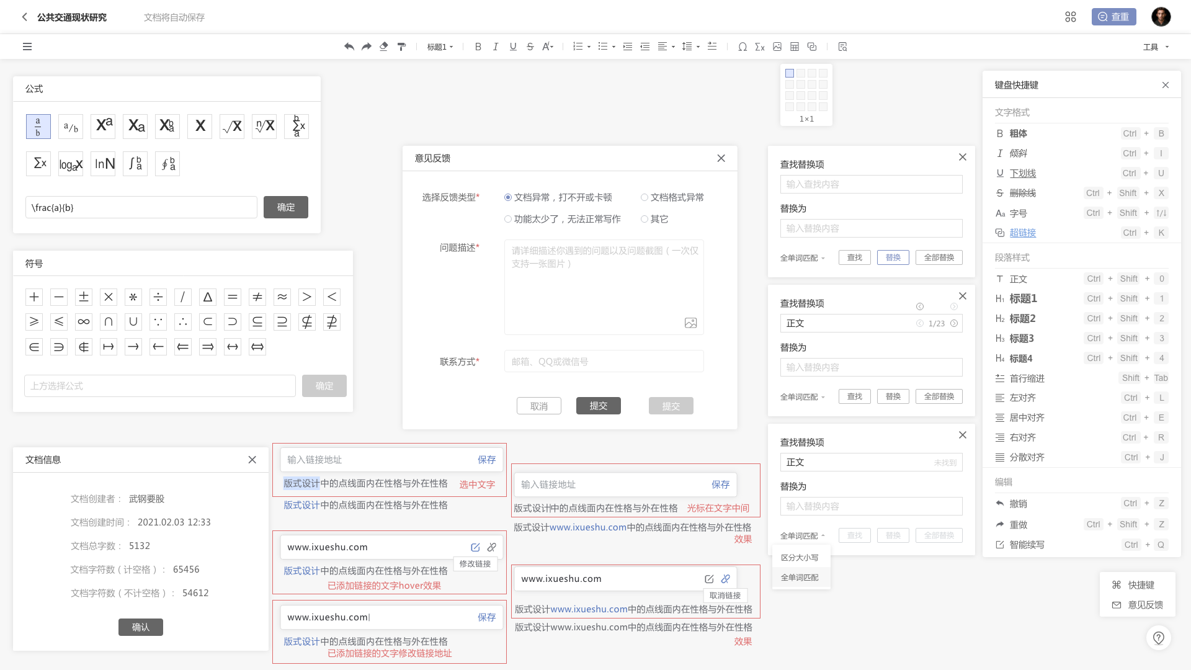Image resolution: width=1191 pixels, height=670 pixels.
Task: Insert the infinity symbol
Action: (x=84, y=322)
